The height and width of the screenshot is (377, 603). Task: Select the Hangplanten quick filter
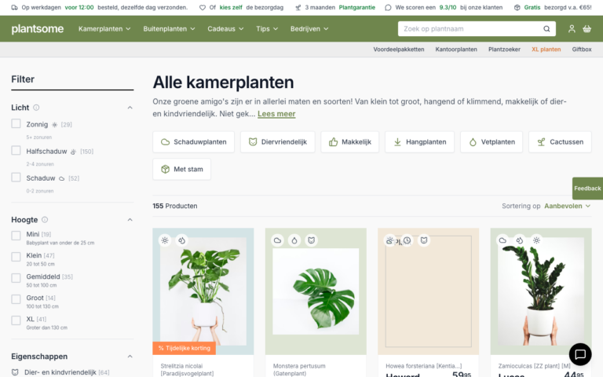(419, 142)
